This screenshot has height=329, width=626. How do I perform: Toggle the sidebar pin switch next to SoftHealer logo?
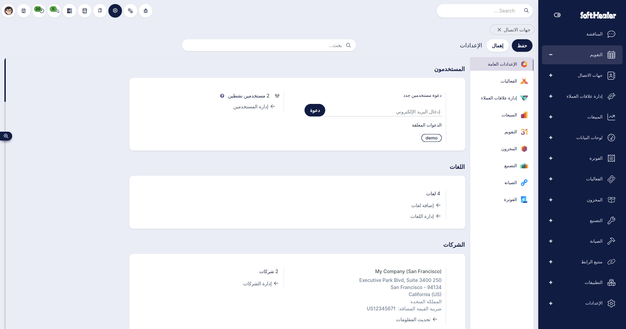(x=557, y=15)
